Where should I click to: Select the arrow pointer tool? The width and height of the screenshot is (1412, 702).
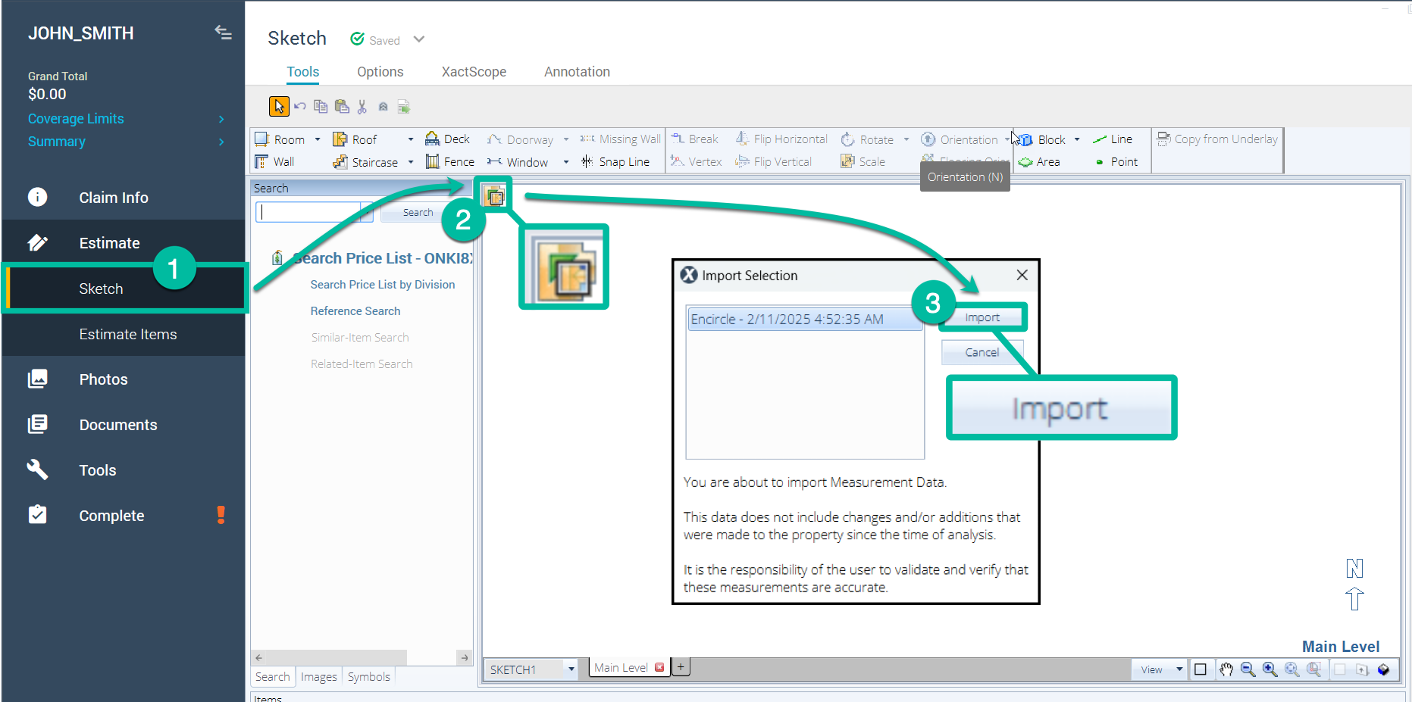pos(279,107)
